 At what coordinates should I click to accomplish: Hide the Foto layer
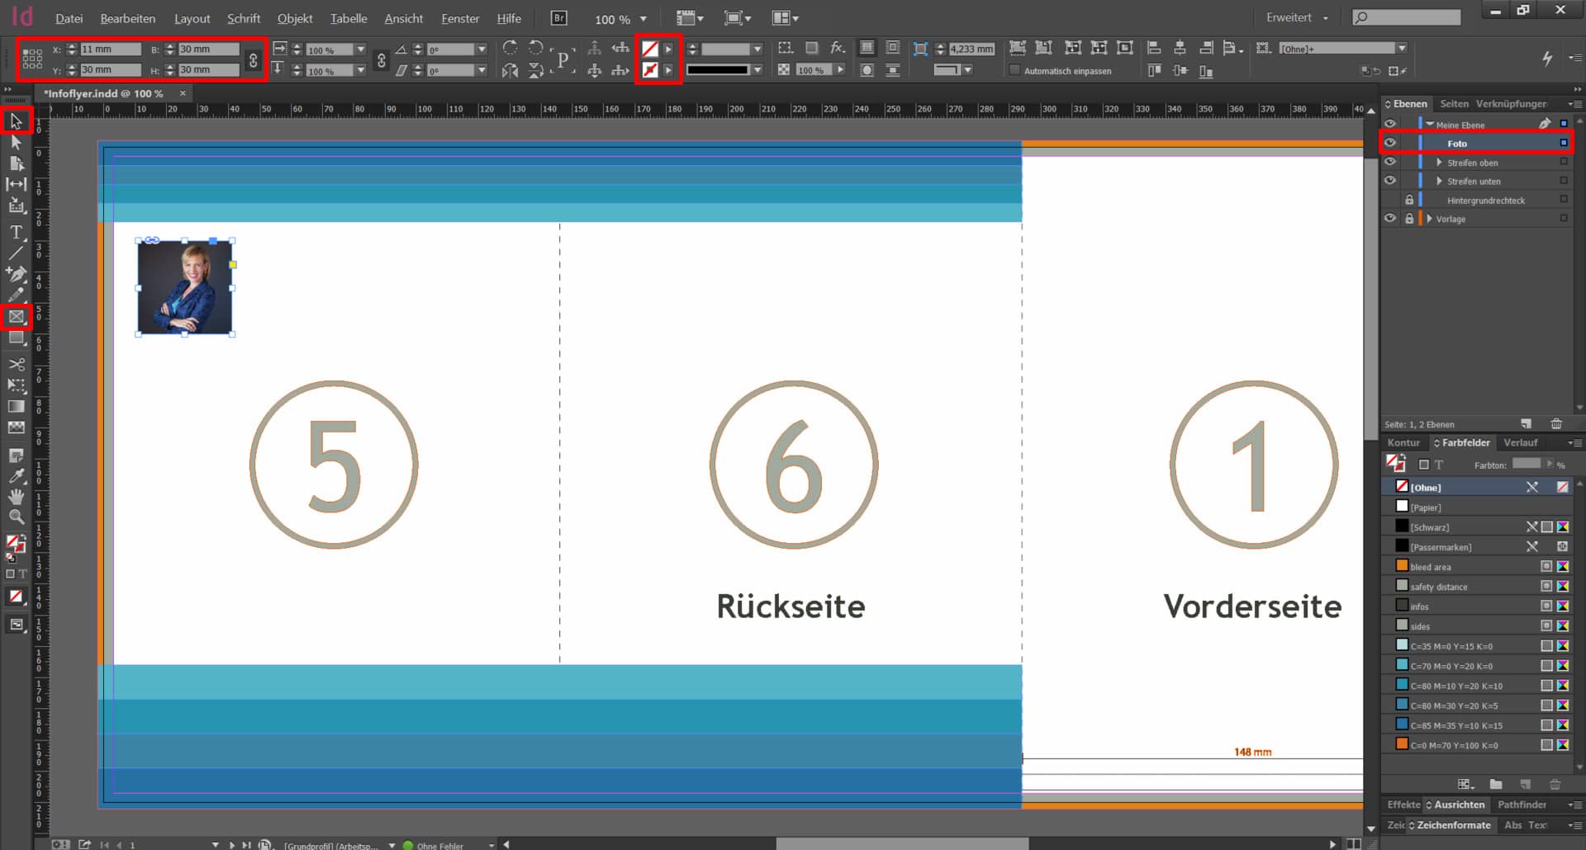pos(1390,143)
